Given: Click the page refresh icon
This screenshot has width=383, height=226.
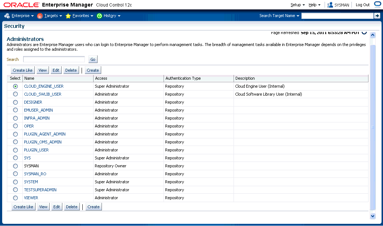Looking at the screenshot, I should (x=364, y=33).
